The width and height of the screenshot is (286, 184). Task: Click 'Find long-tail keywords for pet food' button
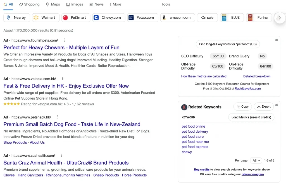(228, 44)
